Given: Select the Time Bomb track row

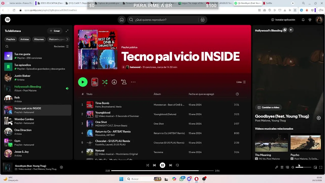Looking at the screenshot, I should pyautogui.click(x=162, y=105).
